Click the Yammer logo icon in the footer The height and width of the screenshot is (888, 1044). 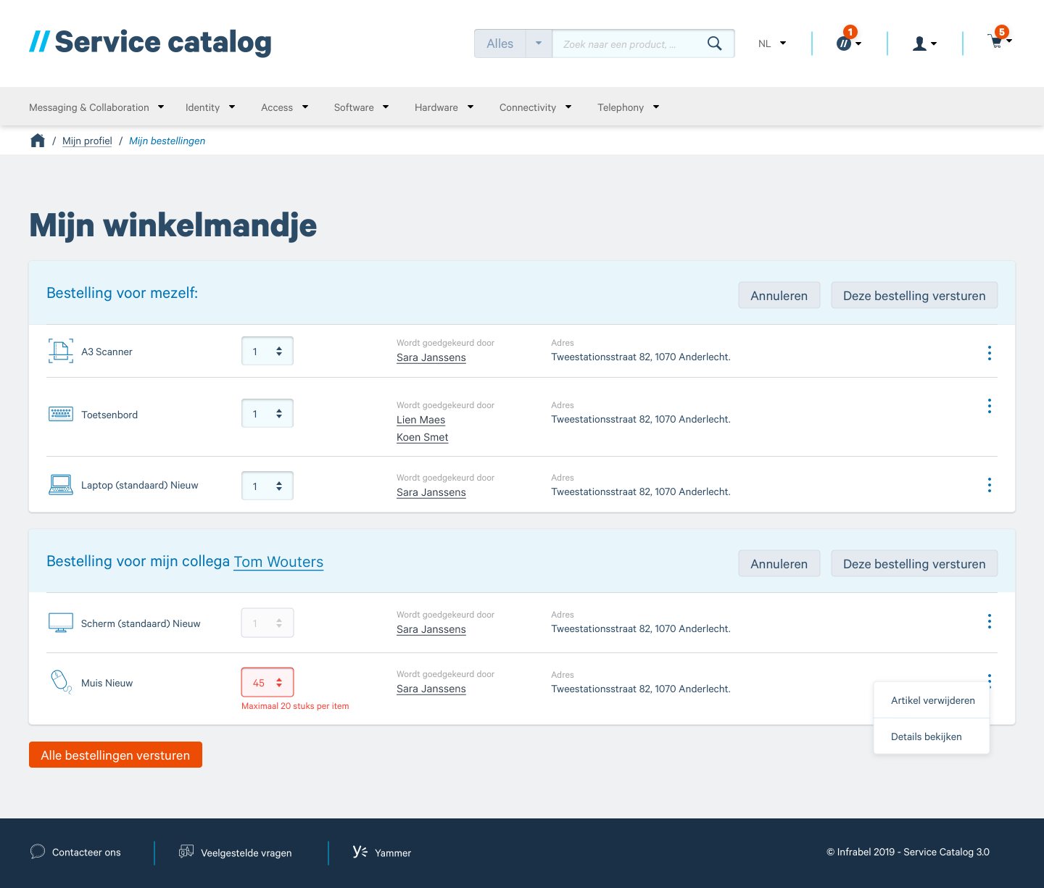360,851
